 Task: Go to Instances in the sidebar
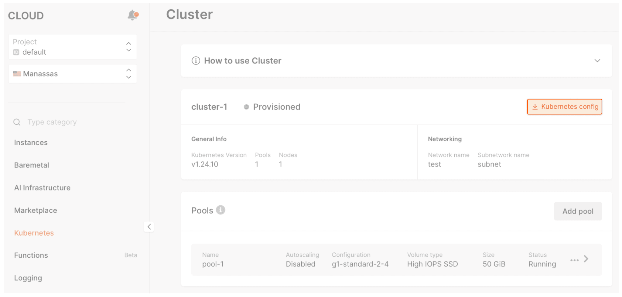[31, 143]
